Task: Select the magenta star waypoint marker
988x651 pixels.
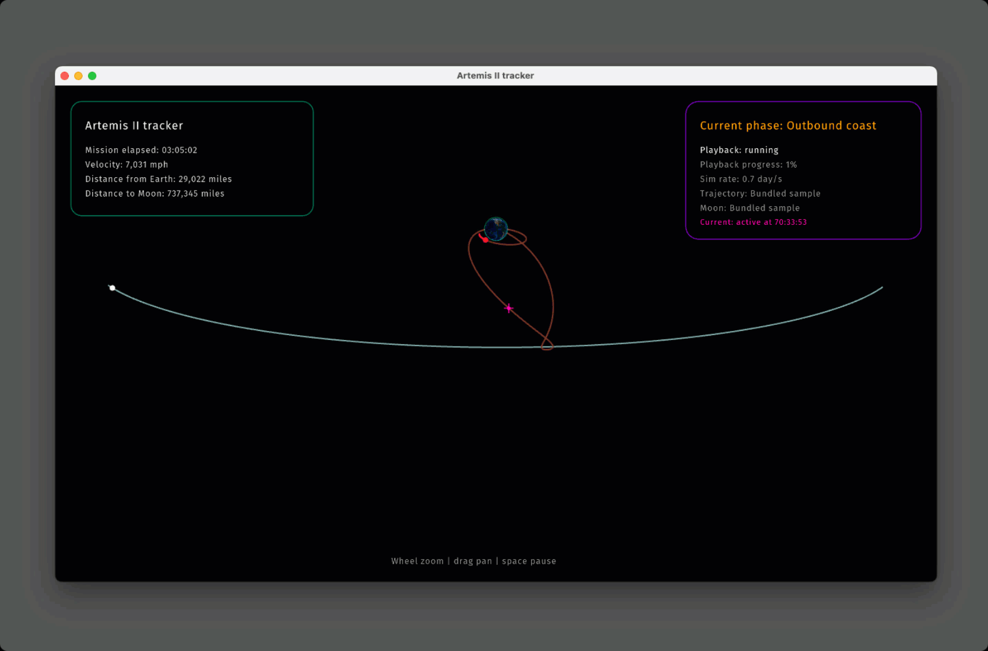Action: tap(509, 308)
